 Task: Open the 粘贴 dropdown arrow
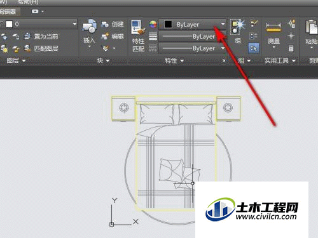pyautogui.click(x=312, y=48)
